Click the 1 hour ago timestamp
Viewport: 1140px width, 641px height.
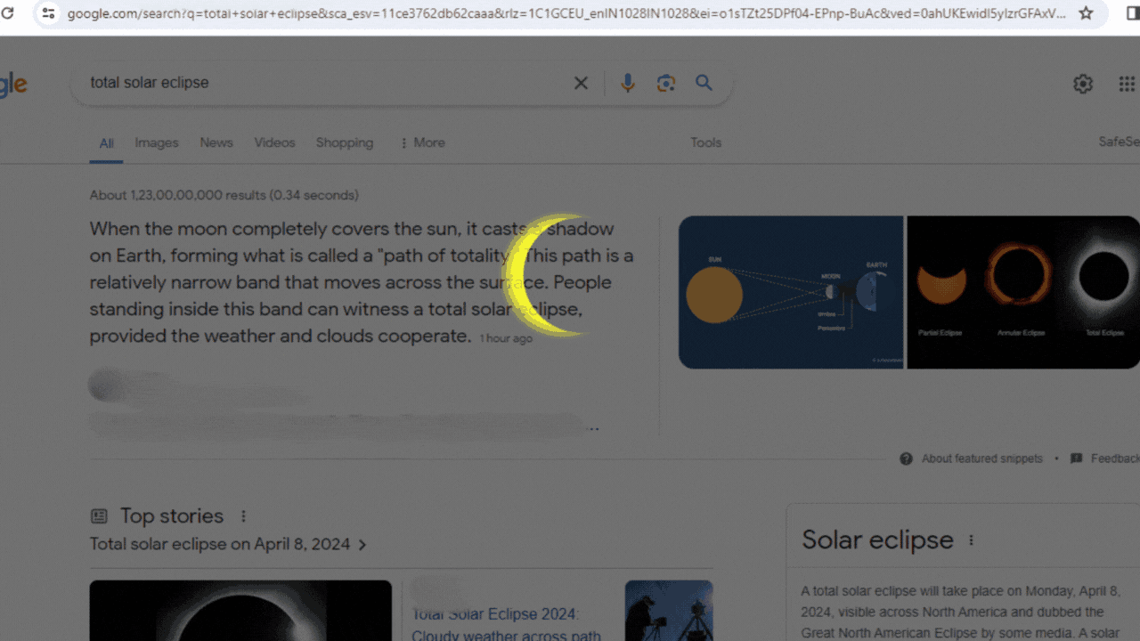(x=506, y=338)
